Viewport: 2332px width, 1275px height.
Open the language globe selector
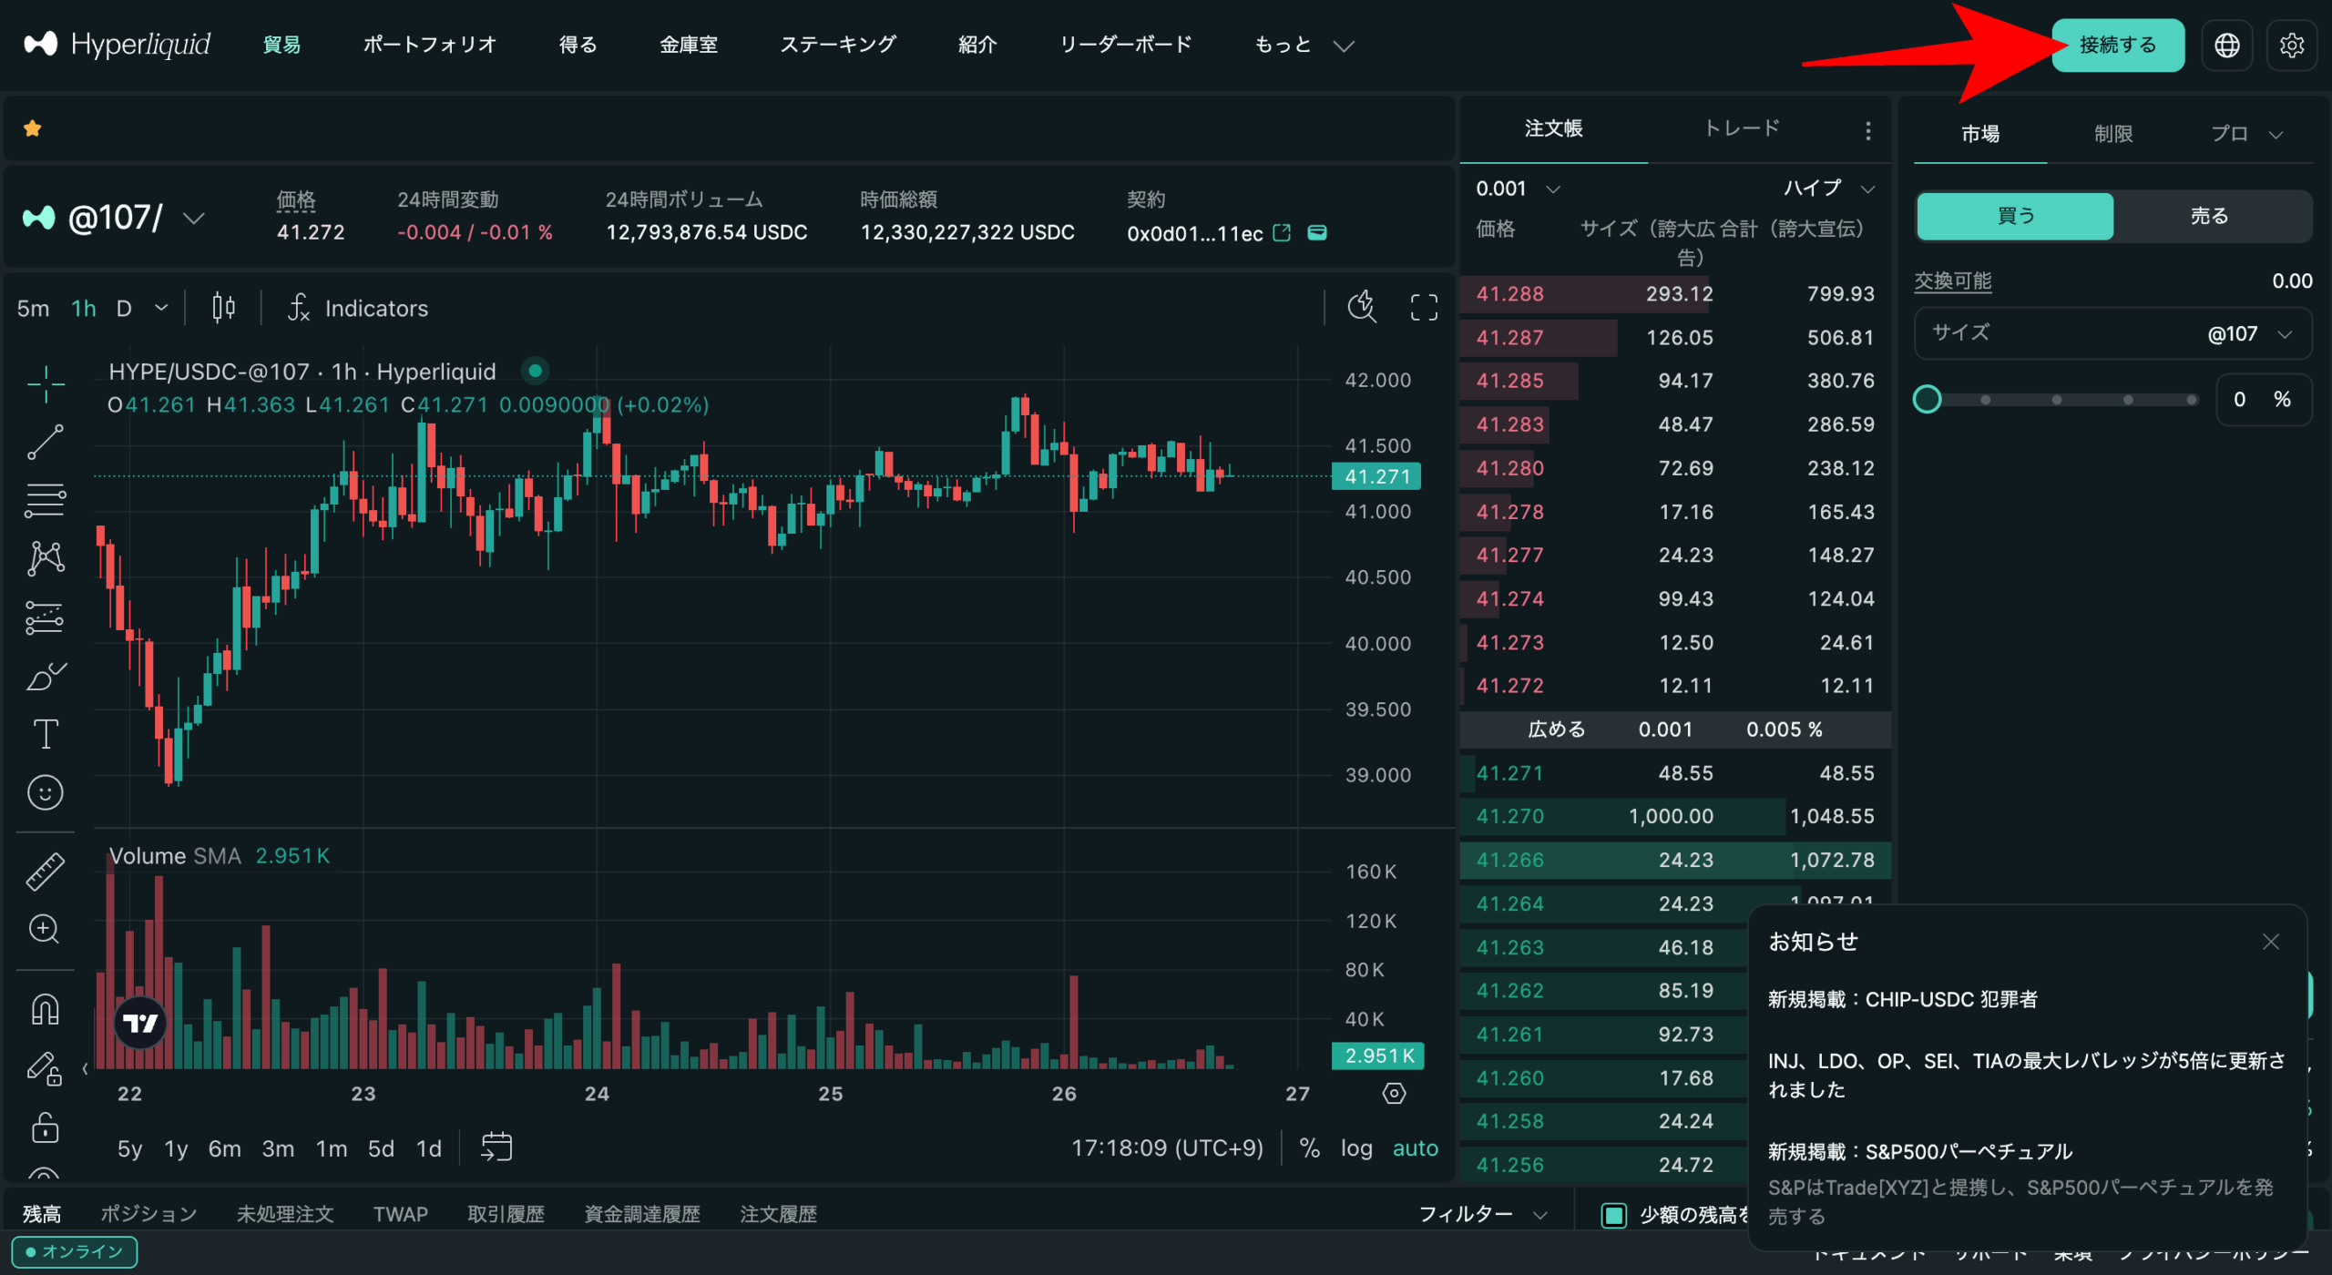tap(2226, 45)
